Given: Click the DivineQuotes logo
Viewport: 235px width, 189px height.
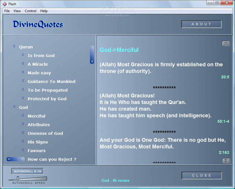Looking at the screenshot, I should (x=38, y=24).
